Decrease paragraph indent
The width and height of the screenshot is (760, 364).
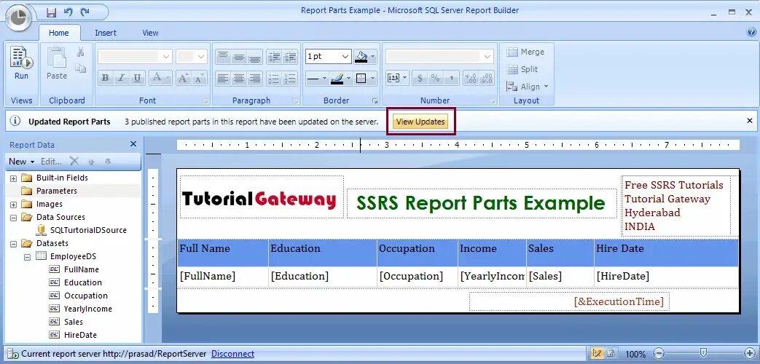(274, 57)
